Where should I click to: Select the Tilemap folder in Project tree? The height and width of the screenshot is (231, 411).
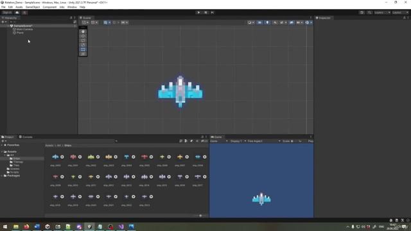(18, 162)
